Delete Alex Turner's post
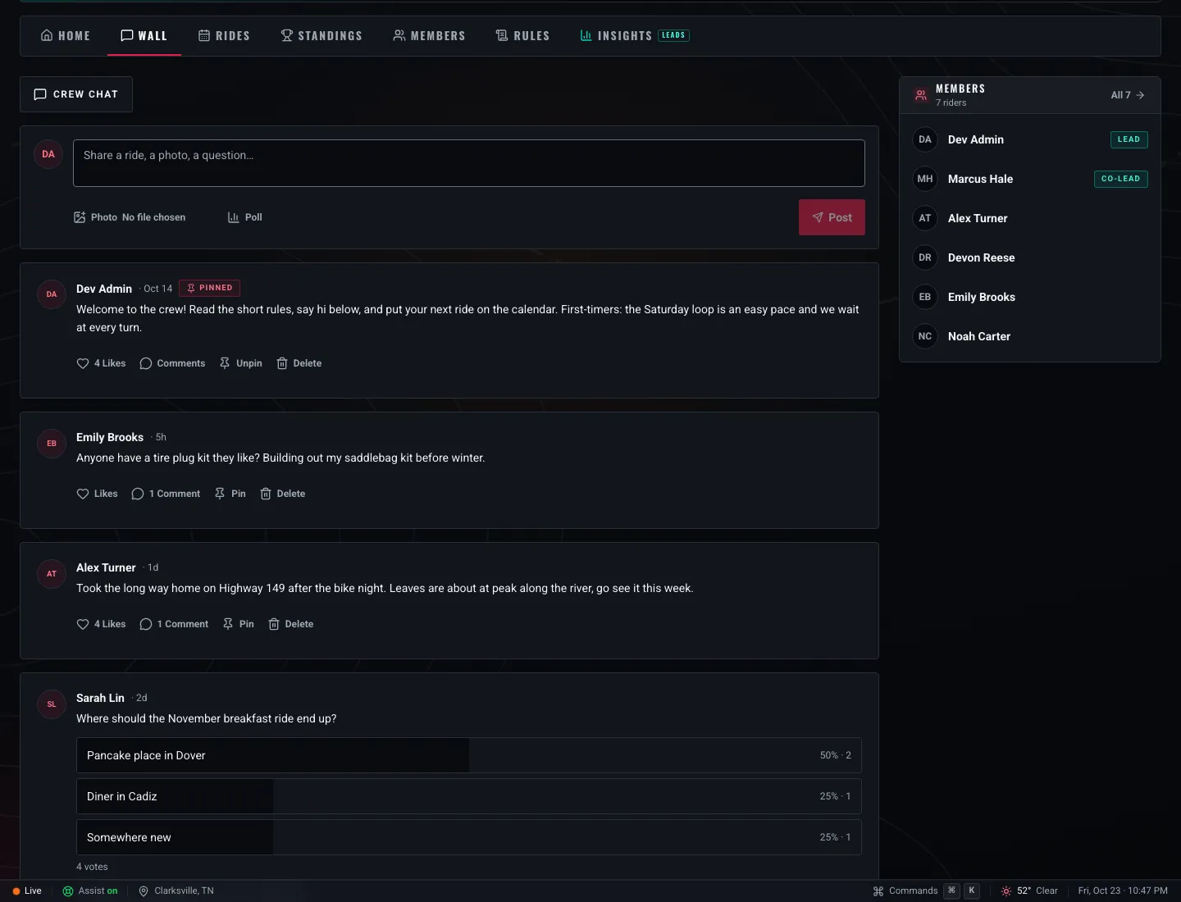This screenshot has height=902, width=1181. (291, 624)
